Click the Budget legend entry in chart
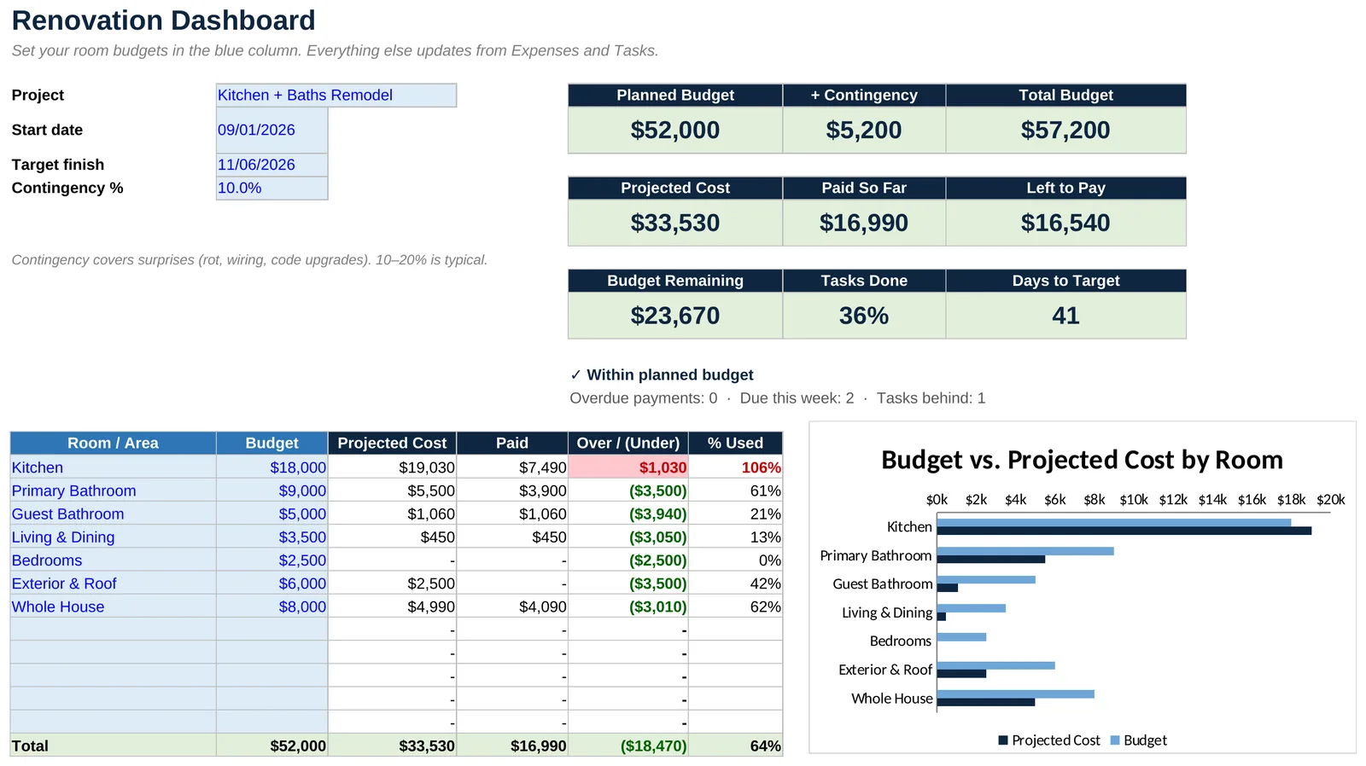 click(x=1138, y=740)
